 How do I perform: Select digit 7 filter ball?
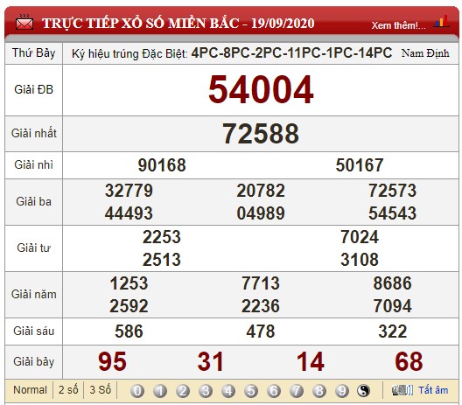coord(297,391)
